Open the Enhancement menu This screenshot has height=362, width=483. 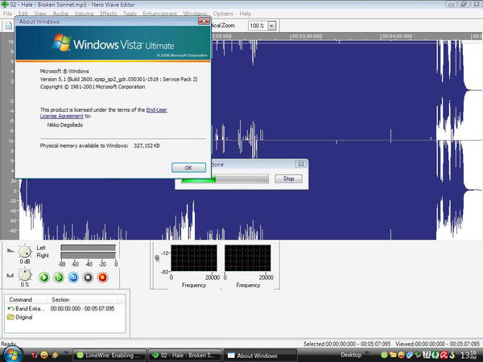[x=159, y=14]
